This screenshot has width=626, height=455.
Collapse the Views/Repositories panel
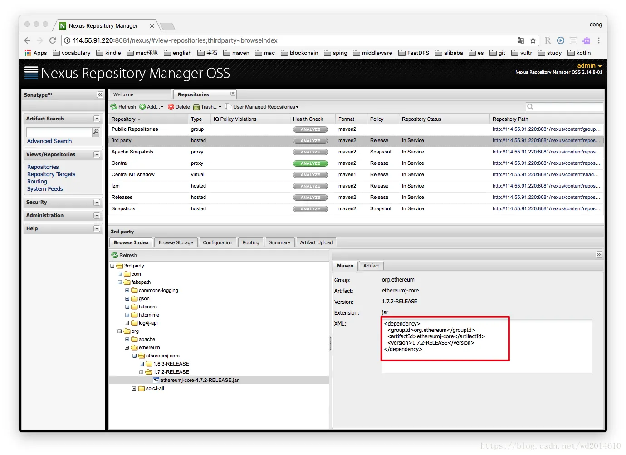(97, 154)
